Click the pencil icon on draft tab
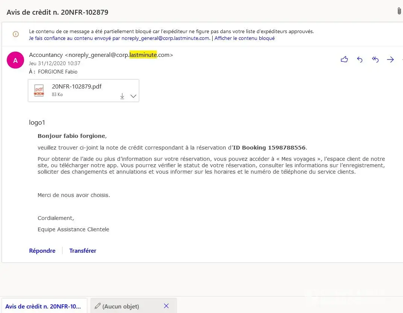 click(x=97, y=306)
